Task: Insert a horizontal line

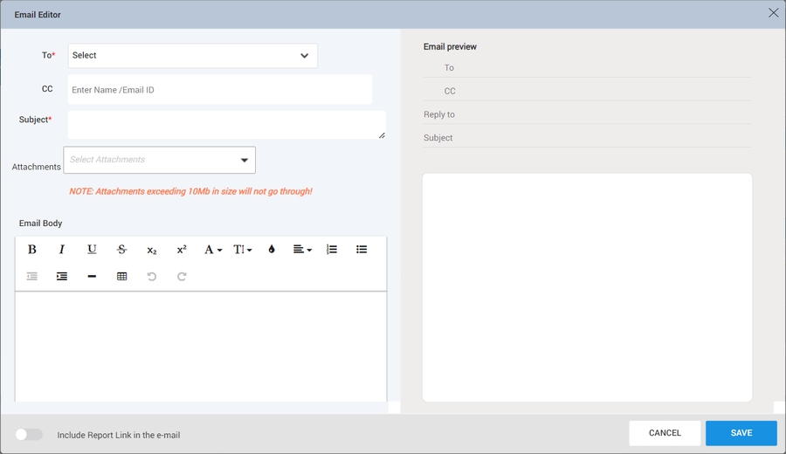Action: [x=92, y=277]
